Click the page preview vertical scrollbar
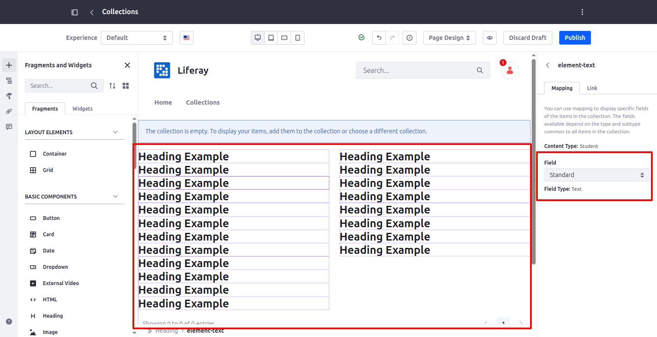 click(533, 161)
